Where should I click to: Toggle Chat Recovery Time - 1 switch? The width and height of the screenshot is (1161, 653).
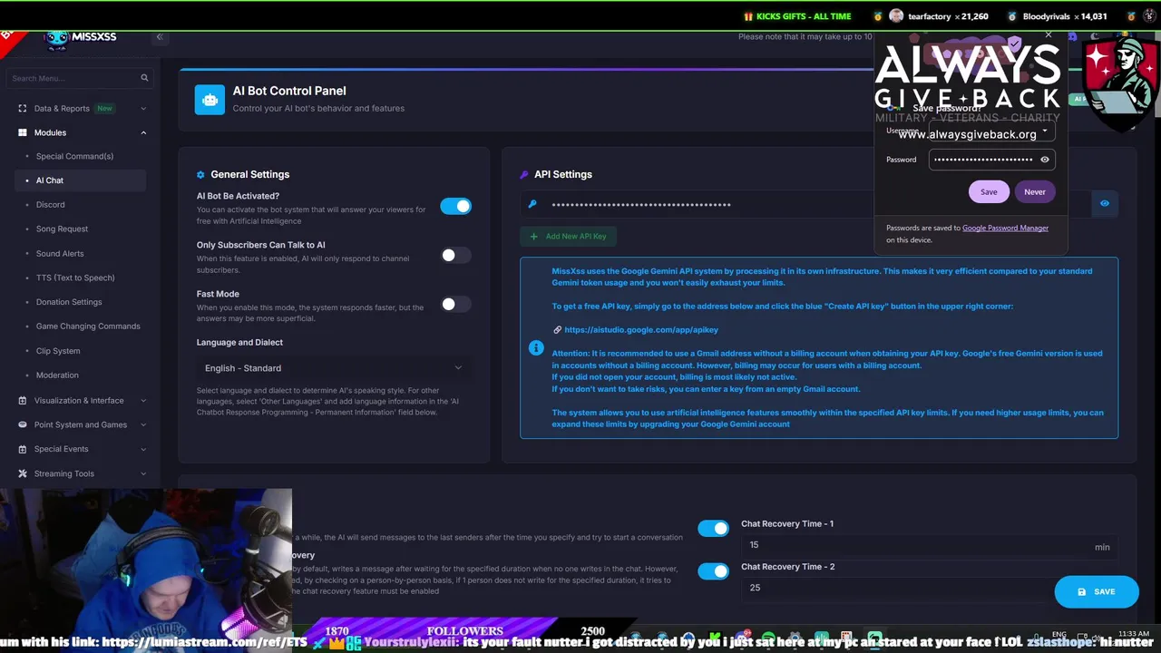click(x=713, y=529)
